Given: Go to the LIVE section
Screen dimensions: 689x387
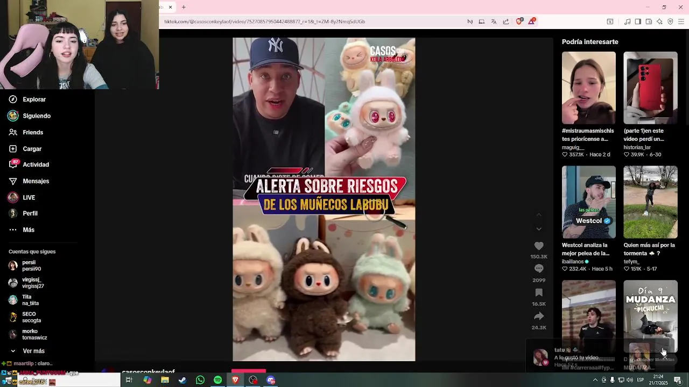Looking at the screenshot, I should pyautogui.click(x=22, y=197).
